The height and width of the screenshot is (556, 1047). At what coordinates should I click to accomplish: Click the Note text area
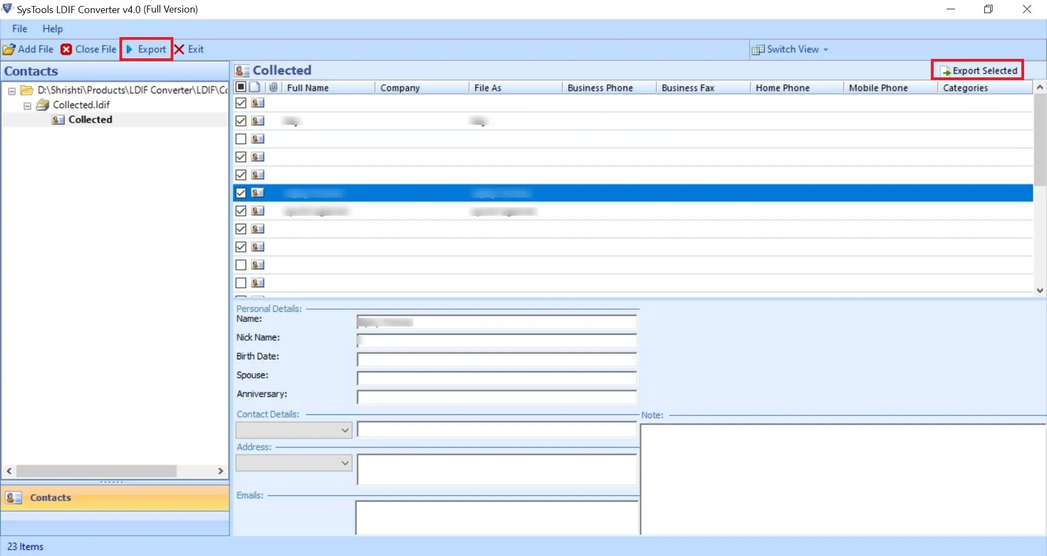coord(843,479)
